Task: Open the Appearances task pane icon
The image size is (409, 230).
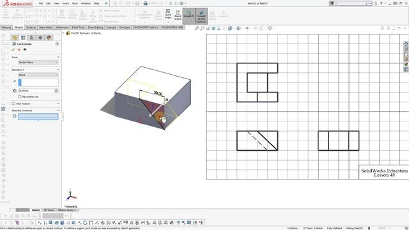Action: tap(406, 64)
